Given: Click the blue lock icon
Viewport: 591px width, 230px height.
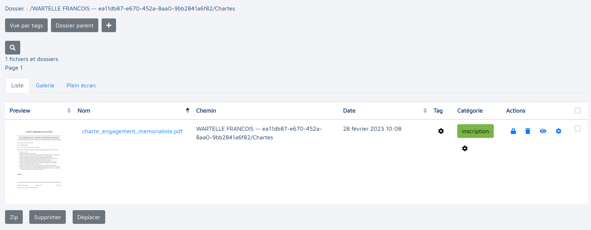Looking at the screenshot, I should 513,131.
